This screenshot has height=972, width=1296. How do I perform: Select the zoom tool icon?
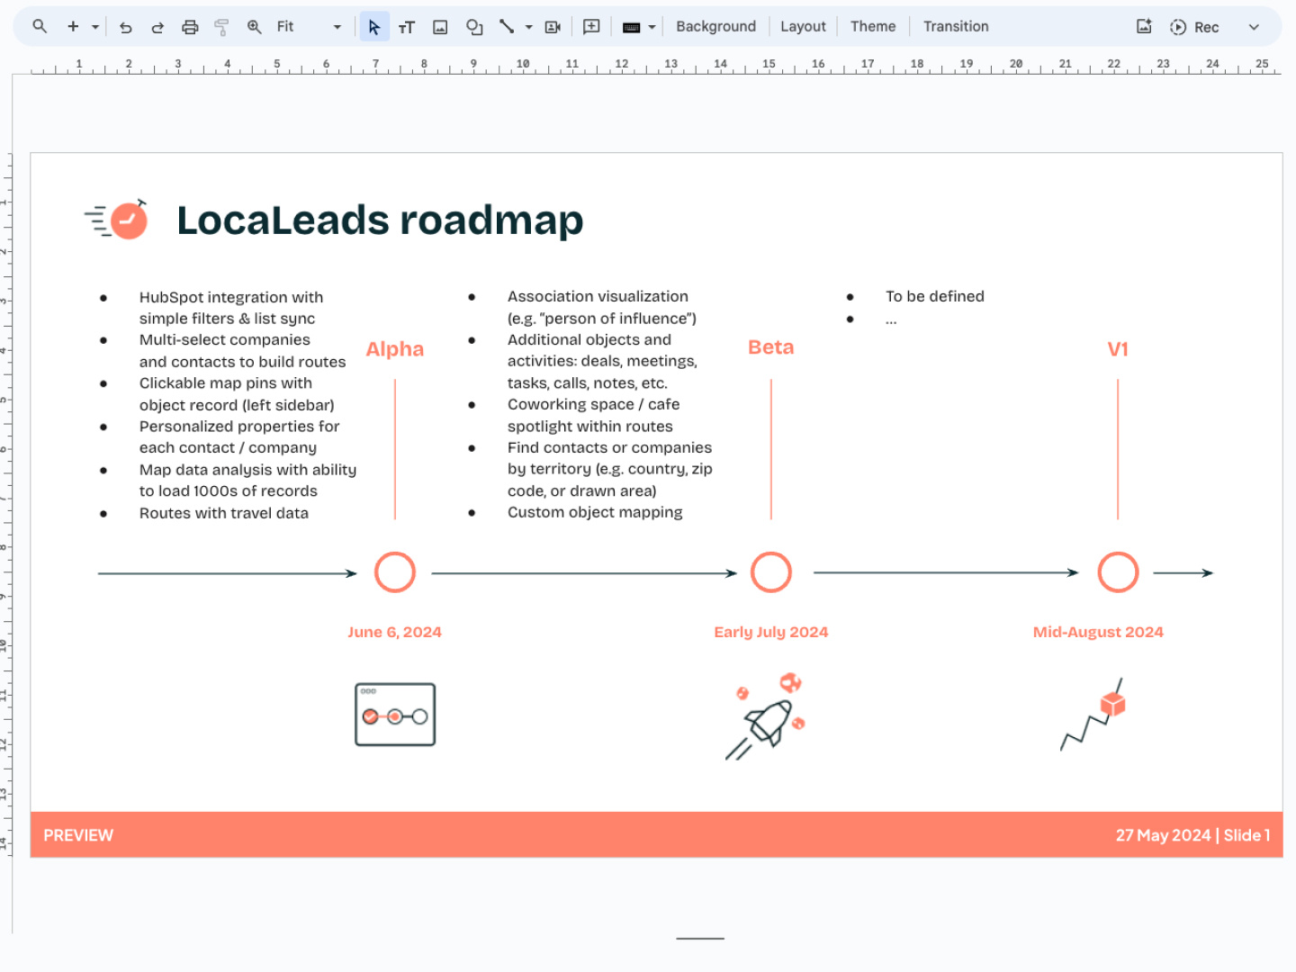click(x=255, y=27)
